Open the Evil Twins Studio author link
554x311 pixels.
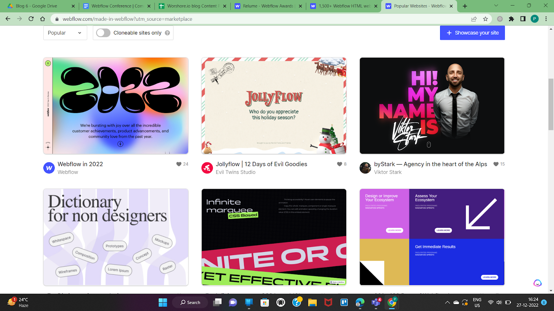[235, 172]
